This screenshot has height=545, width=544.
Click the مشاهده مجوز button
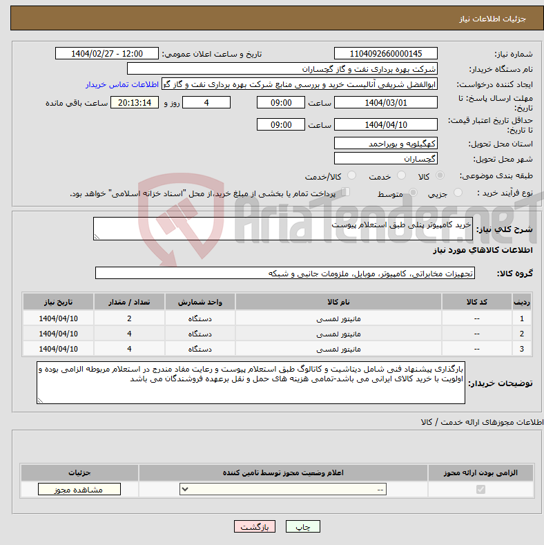[79, 489]
